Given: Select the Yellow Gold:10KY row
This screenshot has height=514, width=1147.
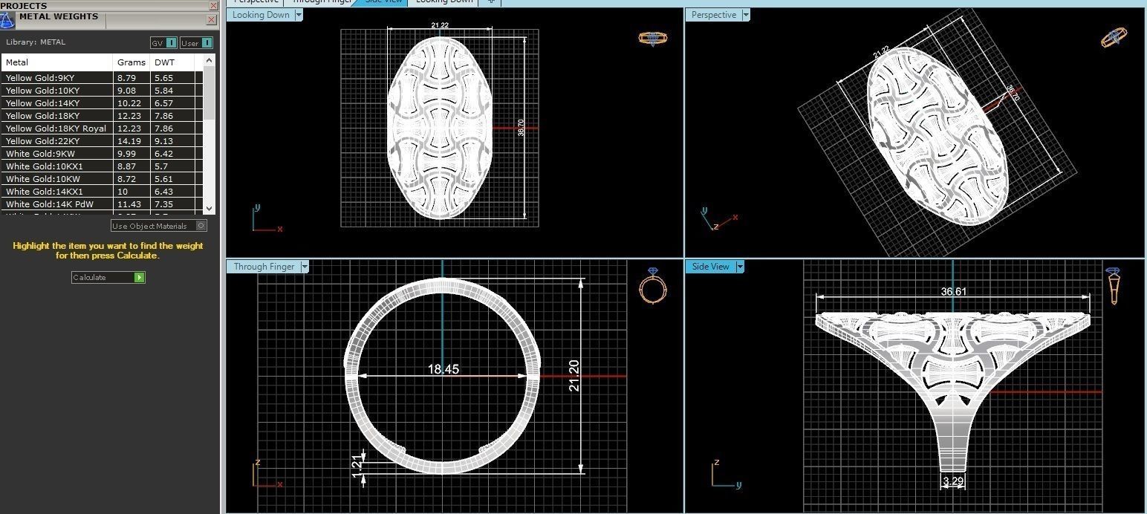Looking at the screenshot, I should click(x=103, y=91).
